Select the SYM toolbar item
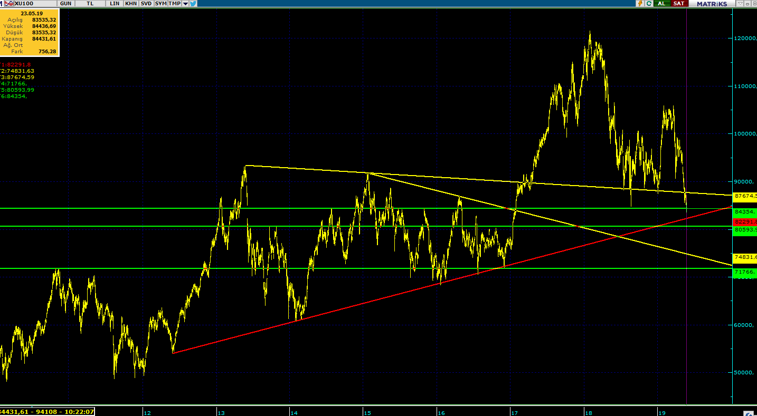This screenshot has height=416, width=757. point(160,4)
